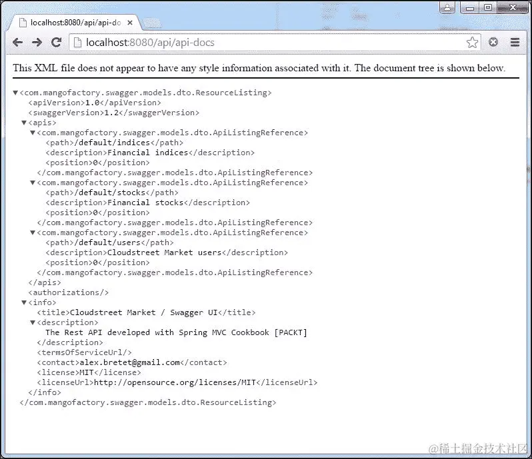
Task: Click the swaggerVersion 1.2 line
Action: coord(113,113)
